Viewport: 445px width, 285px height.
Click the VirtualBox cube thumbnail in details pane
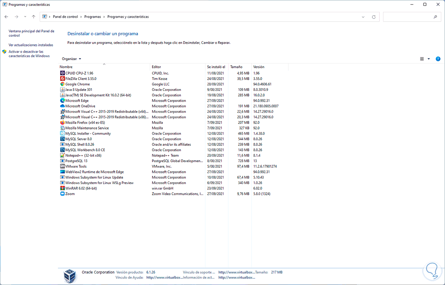coord(70,275)
